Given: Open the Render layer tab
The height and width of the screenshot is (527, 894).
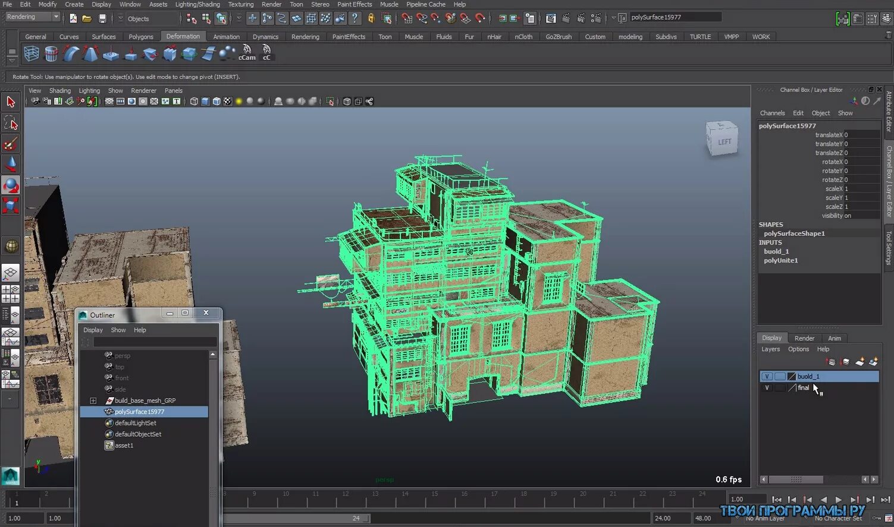Looking at the screenshot, I should pyautogui.click(x=804, y=338).
